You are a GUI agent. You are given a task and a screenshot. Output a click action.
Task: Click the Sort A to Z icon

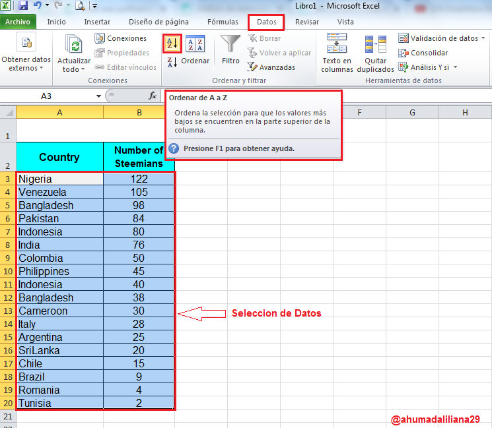(172, 44)
